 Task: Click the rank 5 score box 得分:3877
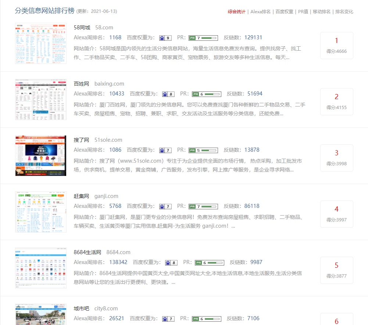336,270
